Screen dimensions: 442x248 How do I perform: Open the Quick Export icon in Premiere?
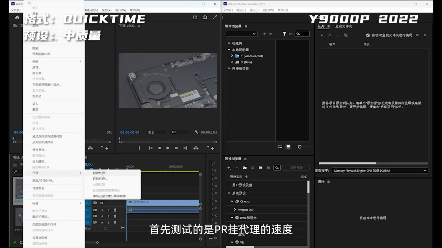(205, 17)
